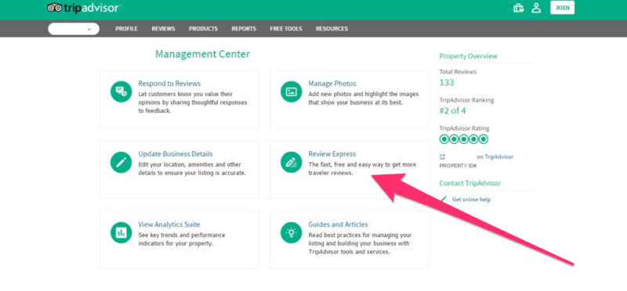Open the trips suitcase icon in header
Image resolution: width=627 pixels, height=291 pixels.
(x=519, y=8)
